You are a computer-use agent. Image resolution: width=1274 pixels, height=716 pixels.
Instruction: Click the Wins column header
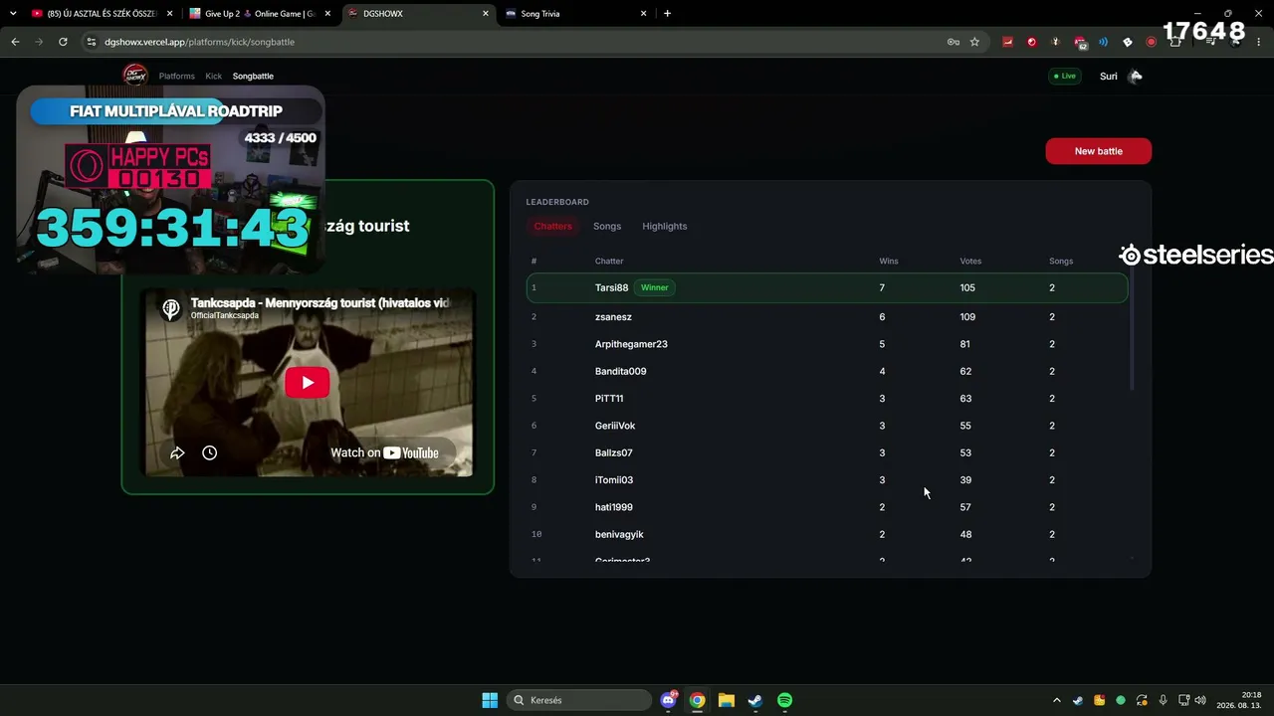tap(889, 261)
